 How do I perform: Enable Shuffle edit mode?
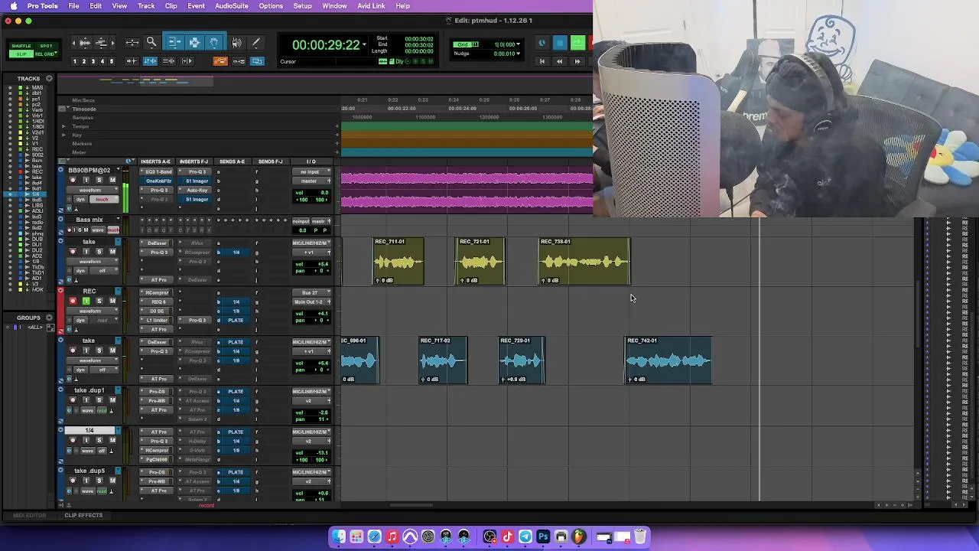point(21,47)
